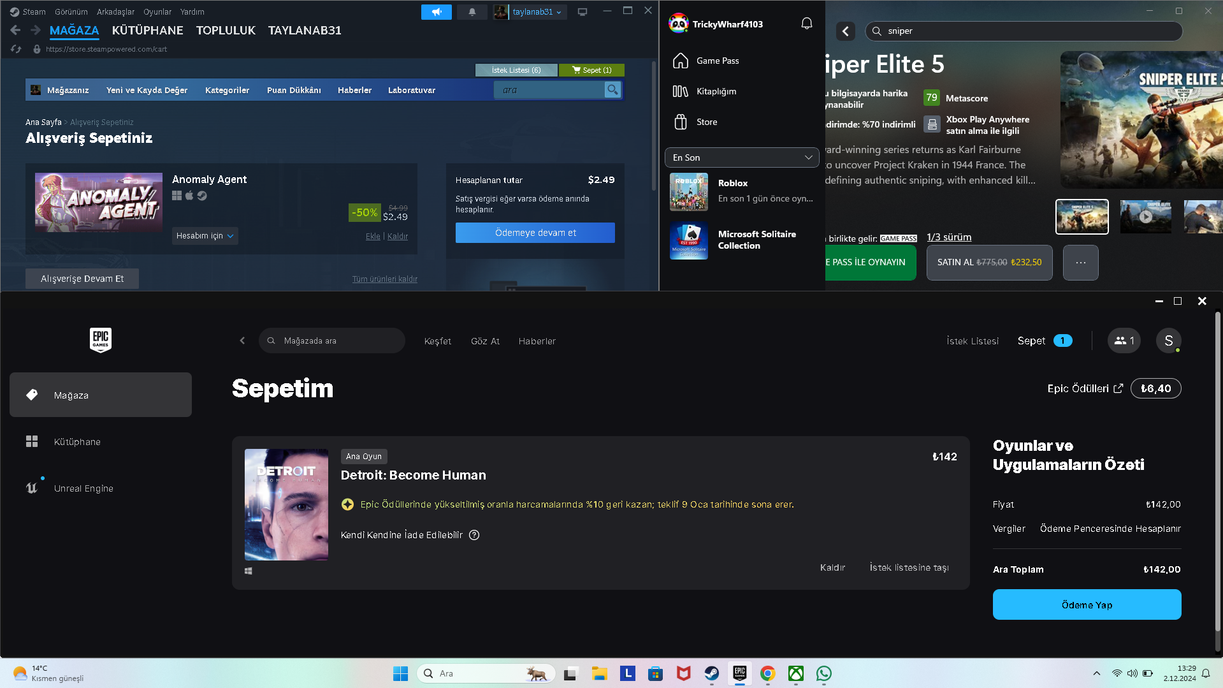Viewport: 1223px width, 688px height.
Task: Open WhatsApp from the taskbar
Action: click(x=824, y=673)
